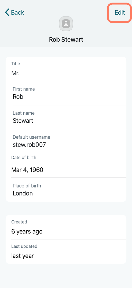Click the First name label
The height and width of the screenshot is (288, 132).
24,89
